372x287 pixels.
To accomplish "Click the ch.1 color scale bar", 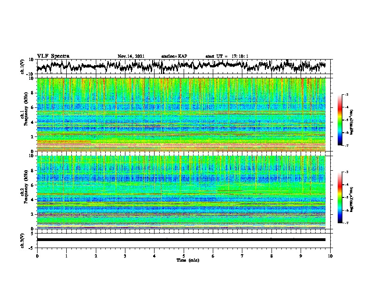I will [340, 120].
